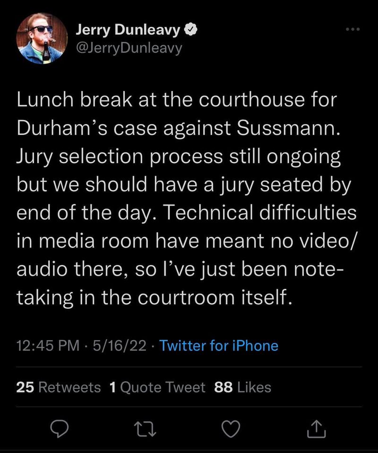Tap the display name Jerry Dunleavy
Screen dimensions: 378x453
pyautogui.click(x=128, y=31)
